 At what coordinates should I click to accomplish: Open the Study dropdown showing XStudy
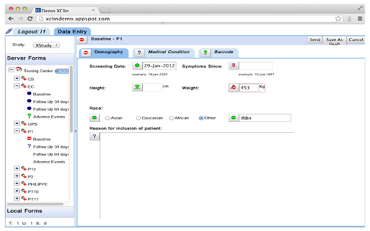click(x=46, y=45)
